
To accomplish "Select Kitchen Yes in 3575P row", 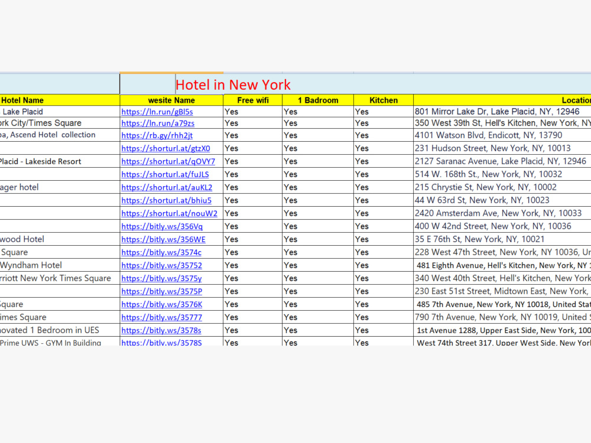I will coord(384,291).
